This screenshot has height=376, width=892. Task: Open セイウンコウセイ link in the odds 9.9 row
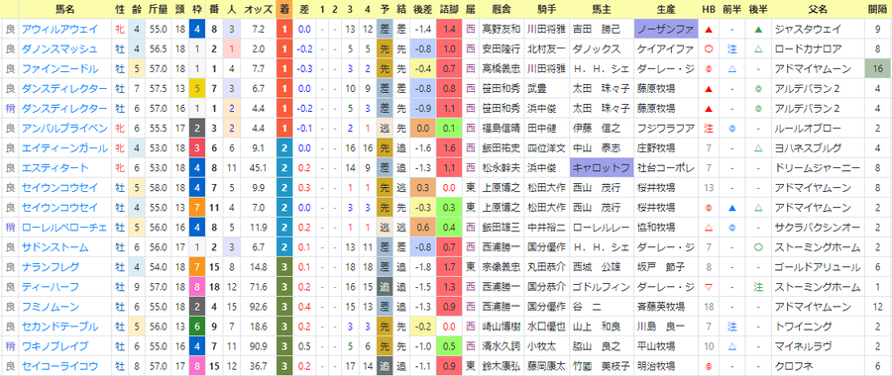(59, 187)
